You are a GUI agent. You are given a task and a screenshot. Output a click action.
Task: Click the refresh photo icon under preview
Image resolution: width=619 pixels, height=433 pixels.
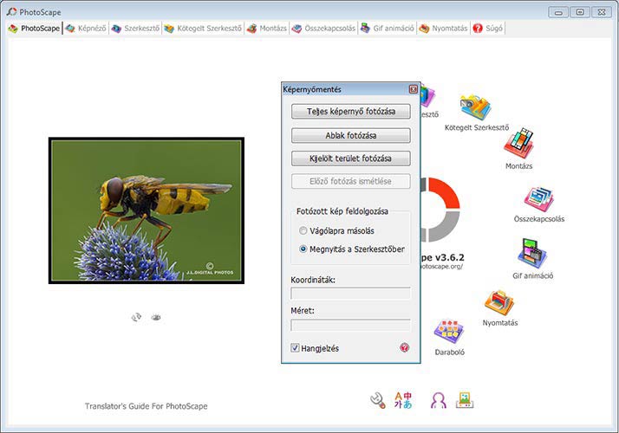(x=136, y=317)
